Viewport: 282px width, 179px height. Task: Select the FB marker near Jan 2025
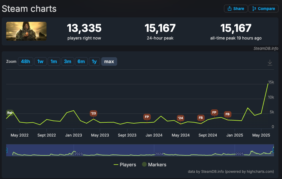tap(228, 114)
